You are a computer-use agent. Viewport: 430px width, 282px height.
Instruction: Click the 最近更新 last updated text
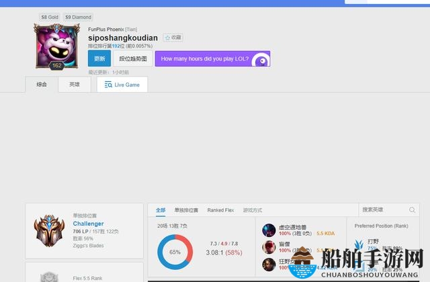point(108,73)
